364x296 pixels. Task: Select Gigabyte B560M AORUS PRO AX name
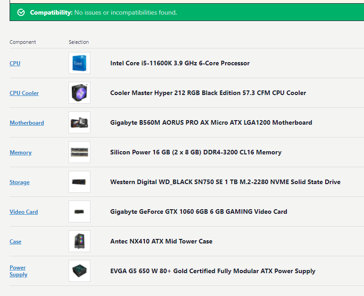coord(211,122)
